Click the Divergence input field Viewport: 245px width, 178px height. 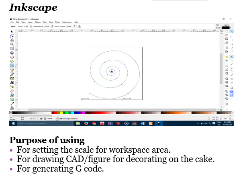[x=48, y=26]
